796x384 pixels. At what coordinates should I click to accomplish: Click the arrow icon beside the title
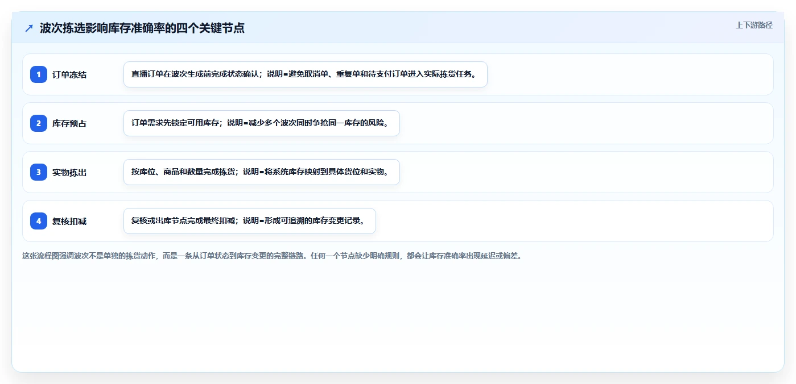29,28
